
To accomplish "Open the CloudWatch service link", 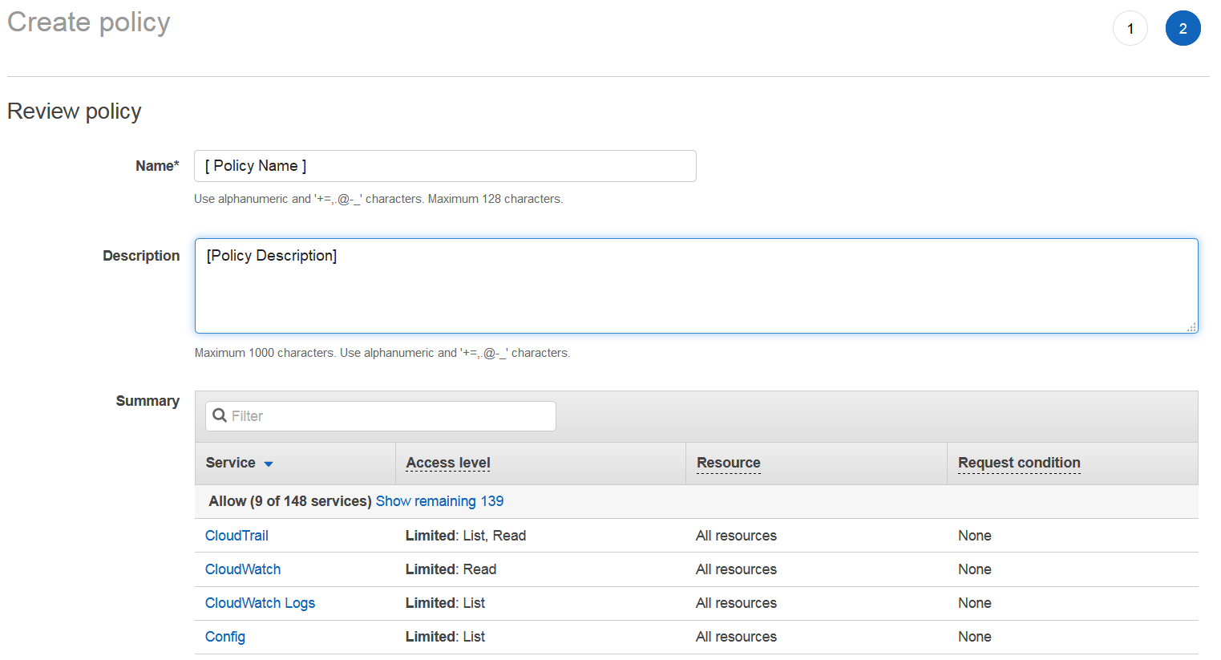I will click(243, 569).
